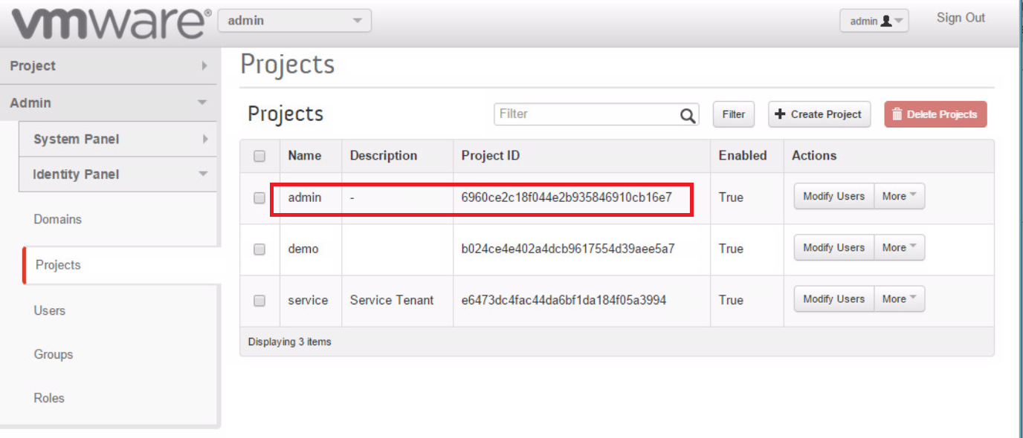Open Users in the Identity Panel
1023x438 pixels.
click(50, 310)
